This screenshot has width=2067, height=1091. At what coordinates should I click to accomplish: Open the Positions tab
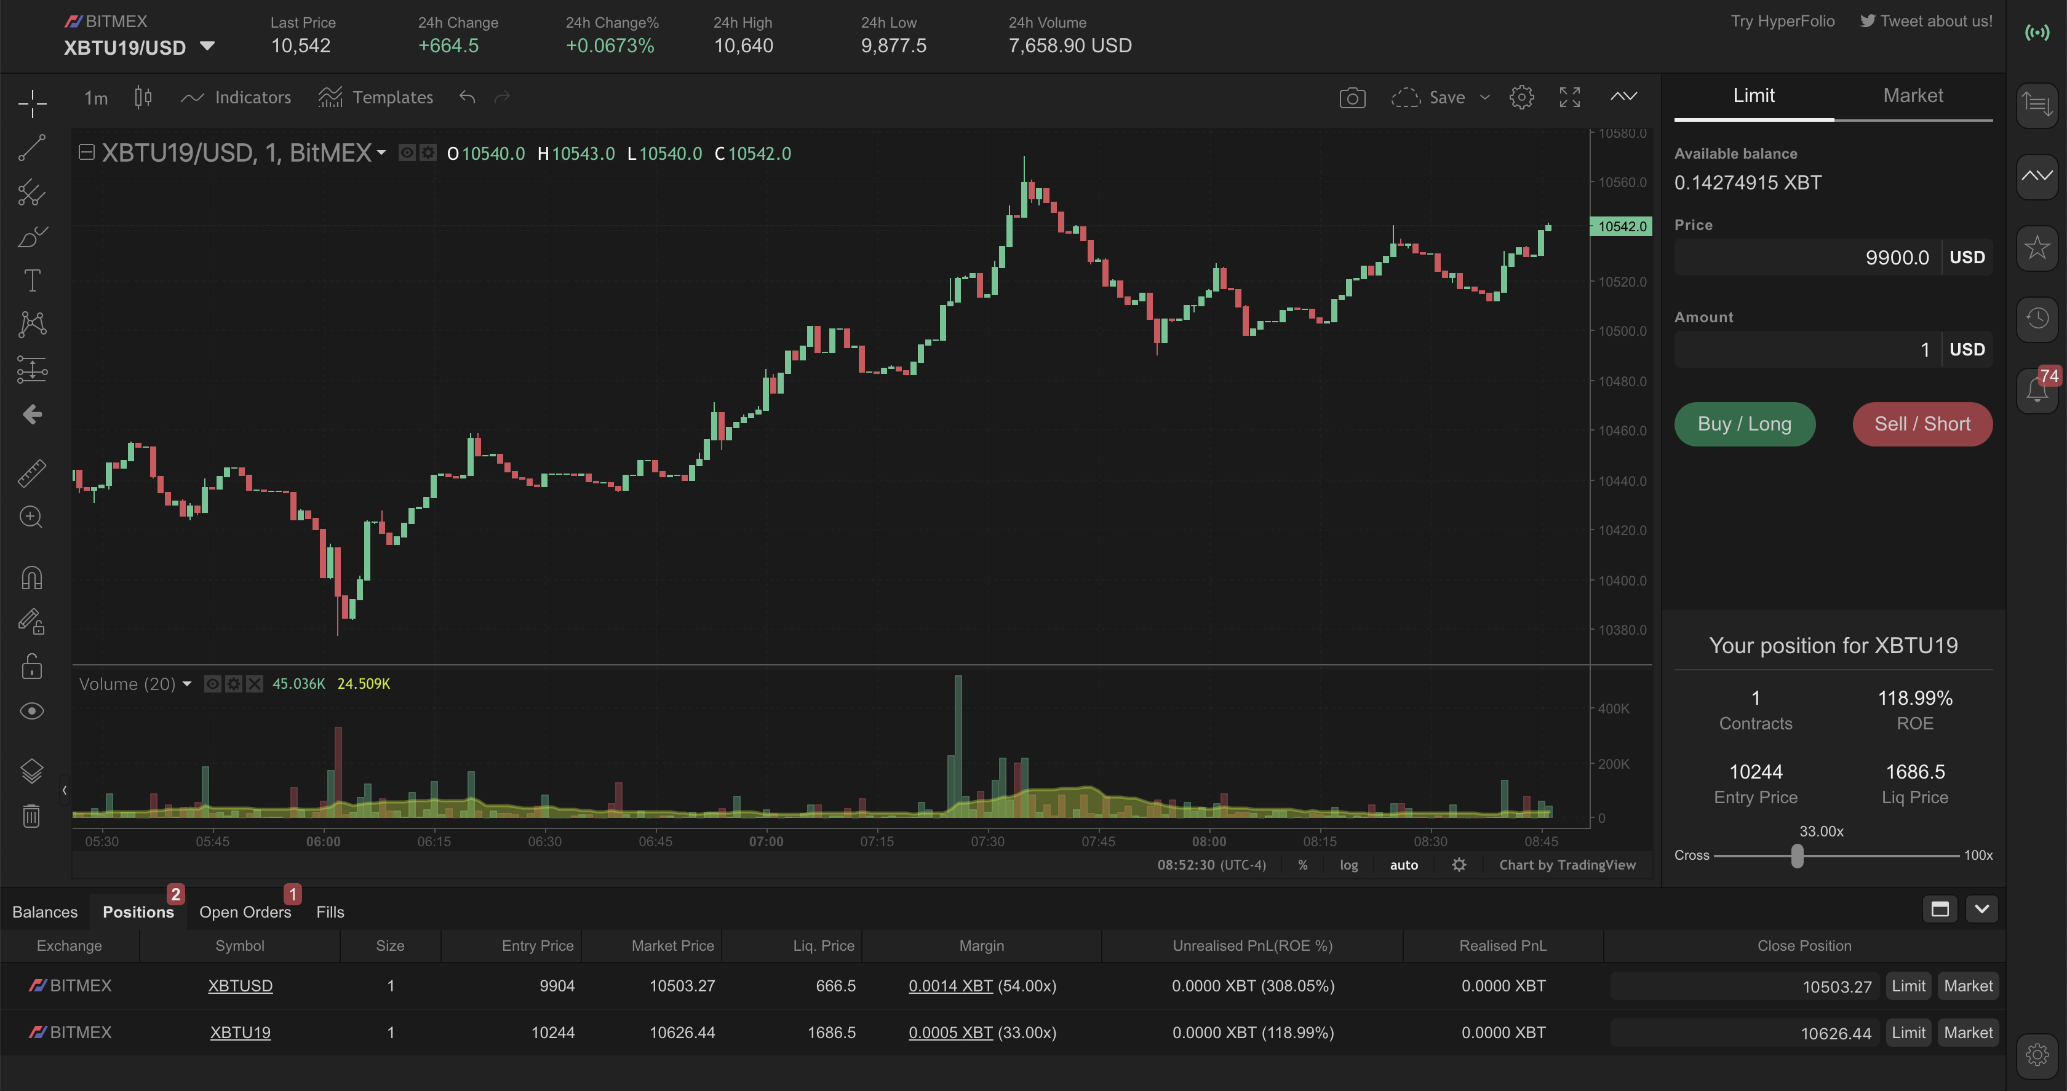click(138, 912)
